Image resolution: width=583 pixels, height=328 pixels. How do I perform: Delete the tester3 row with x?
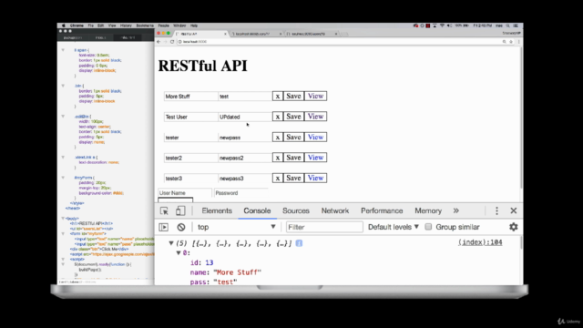pyautogui.click(x=277, y=179)
